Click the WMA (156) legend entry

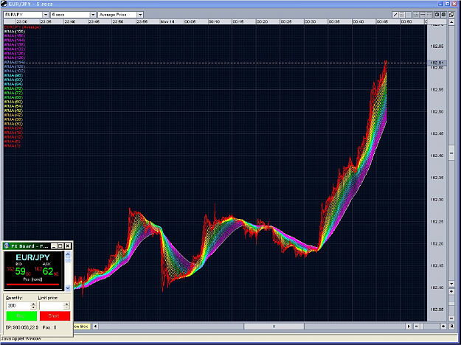(15, 32)
